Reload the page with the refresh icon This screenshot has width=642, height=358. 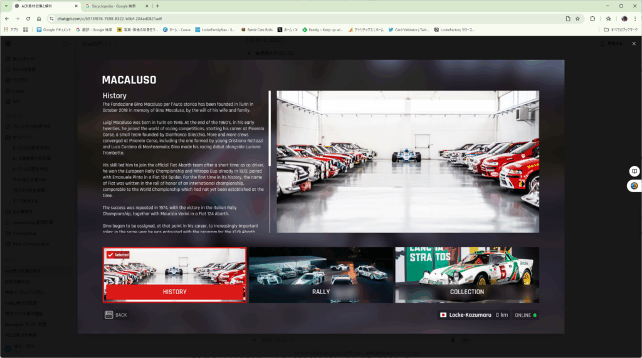28,19
